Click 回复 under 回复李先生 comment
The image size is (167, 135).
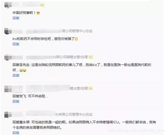click(x=16, y=75)
